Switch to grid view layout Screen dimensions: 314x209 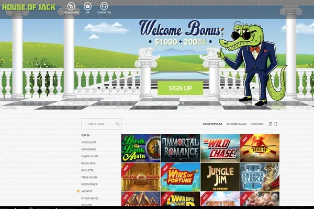270,124
